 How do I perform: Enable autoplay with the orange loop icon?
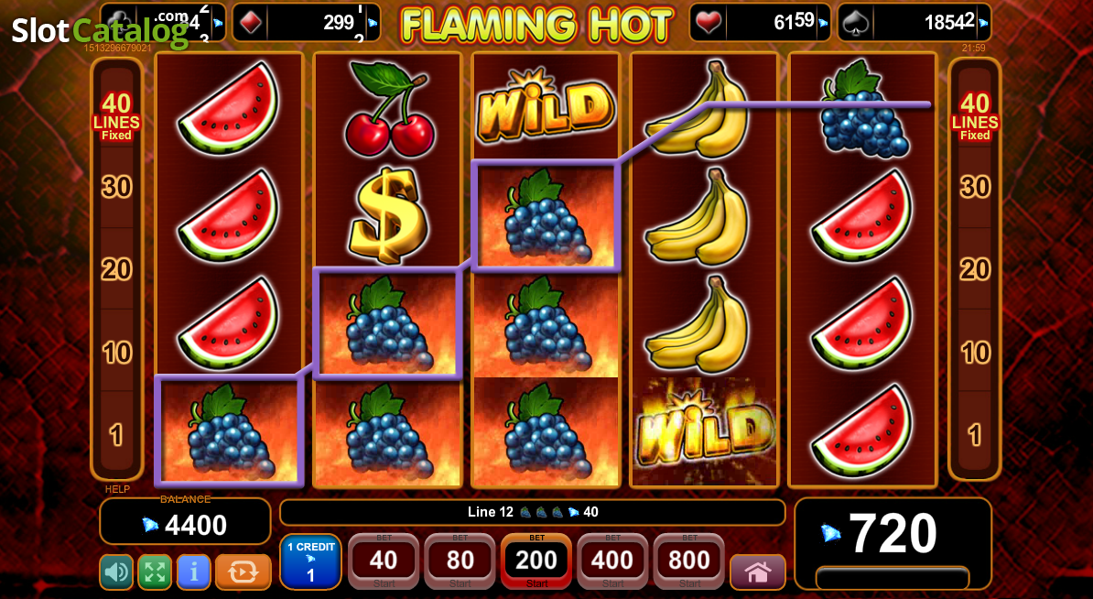(243, 572)
